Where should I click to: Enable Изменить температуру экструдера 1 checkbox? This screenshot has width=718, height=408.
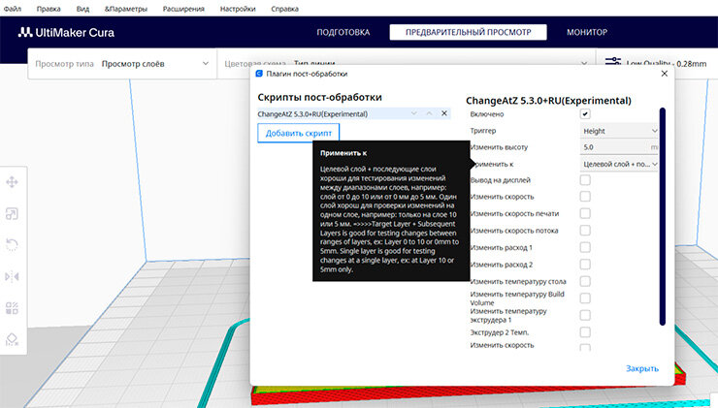[585, 315]
